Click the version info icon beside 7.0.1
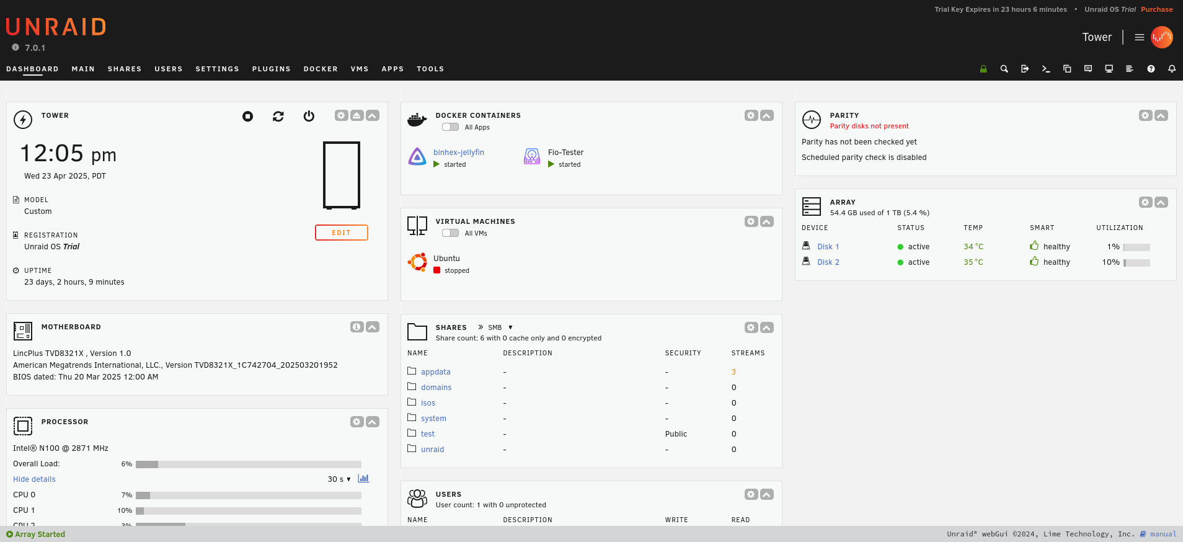The image size is (1183, 542). 16,47
